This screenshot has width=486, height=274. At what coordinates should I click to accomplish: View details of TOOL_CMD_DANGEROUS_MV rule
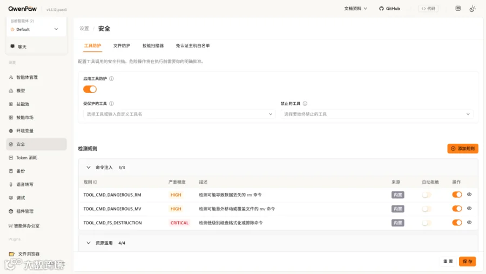coord(469,208)
